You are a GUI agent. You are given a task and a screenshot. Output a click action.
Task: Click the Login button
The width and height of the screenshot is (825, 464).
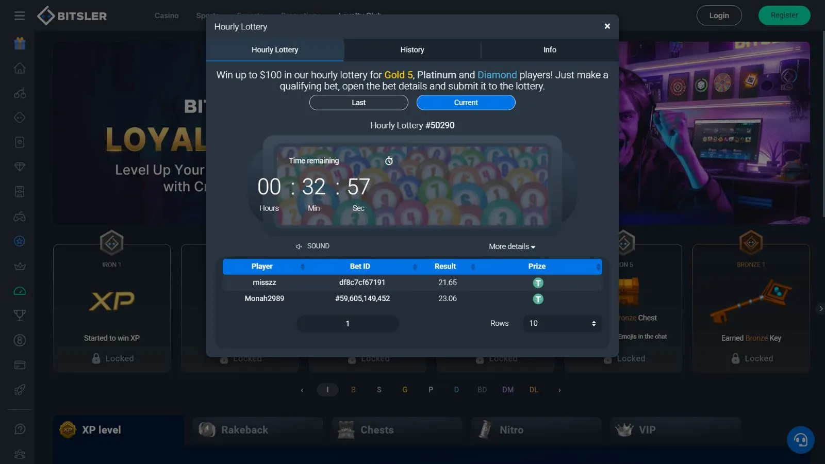tap(719, 15)
